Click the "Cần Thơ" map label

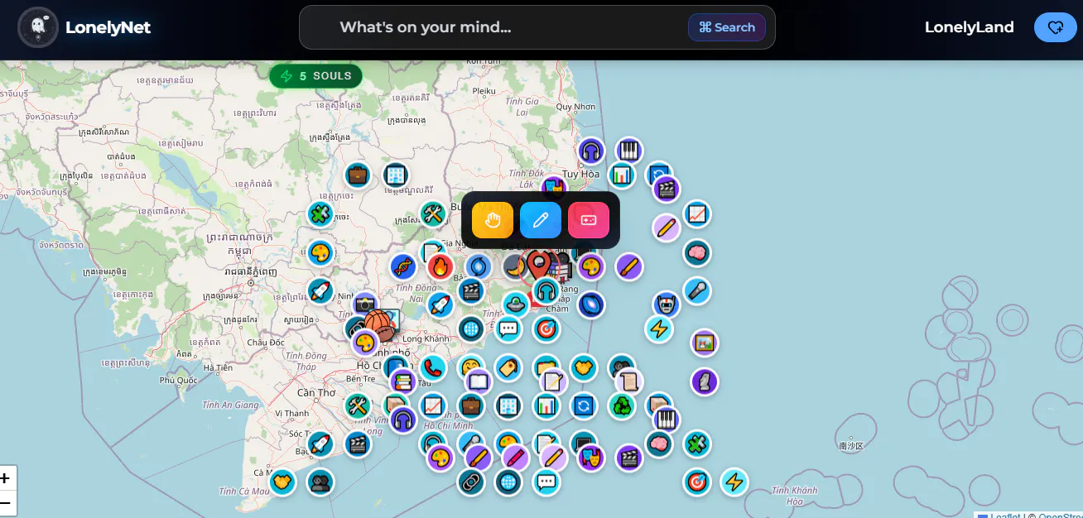(x=316, y=393)
